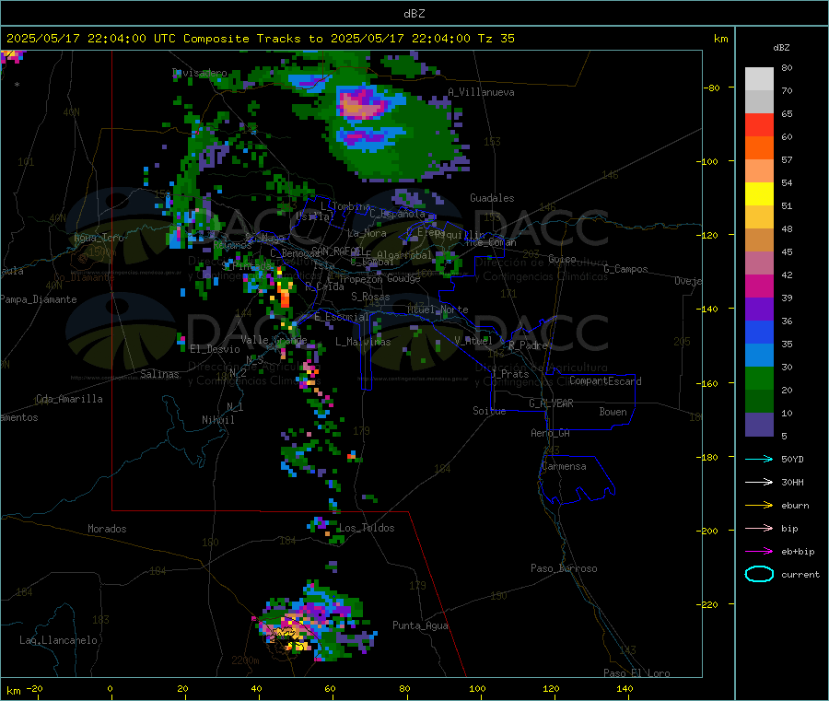The height and width of the screenshot is (701, 829).
Task: Pick the gray 65–70 dBZ color swatch
Action: (759, 102)
